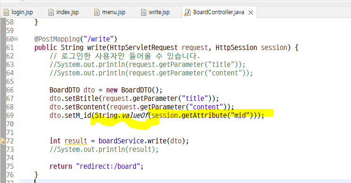Click boardService on line 72
The image size is (351, 183).
[121, 141]
